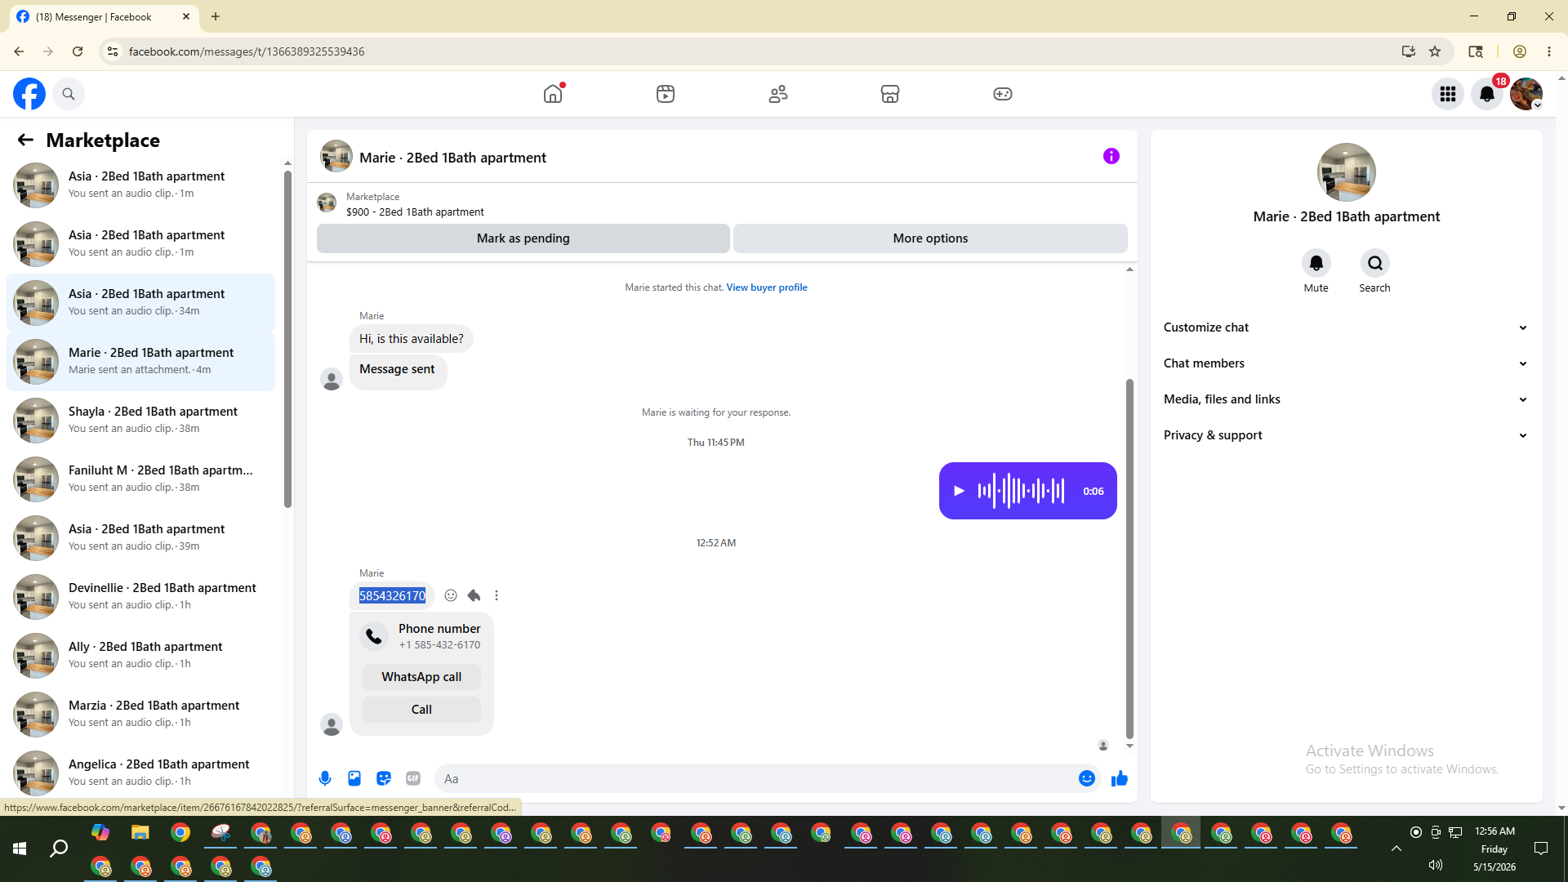Viewport: 1568px width, 882px height.
Task: Click the large listing thumbnail in info panel
Action: coord(1347,172)
